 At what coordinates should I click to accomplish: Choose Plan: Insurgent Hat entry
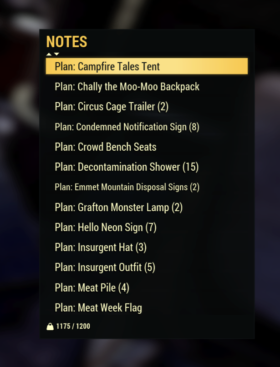(147, 248)
